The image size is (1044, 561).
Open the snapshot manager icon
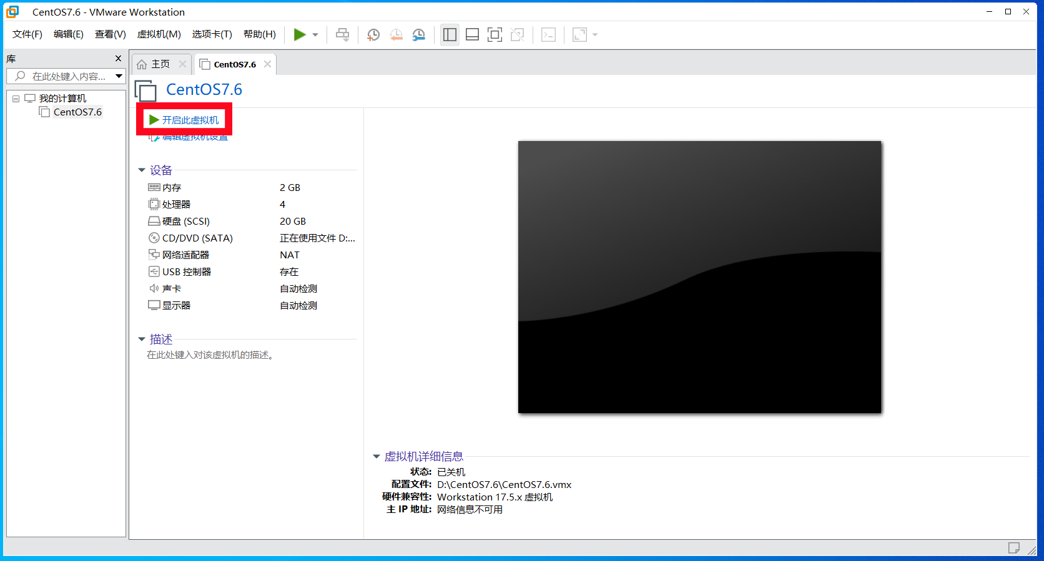pyautogui.click(x=419, y=35)
